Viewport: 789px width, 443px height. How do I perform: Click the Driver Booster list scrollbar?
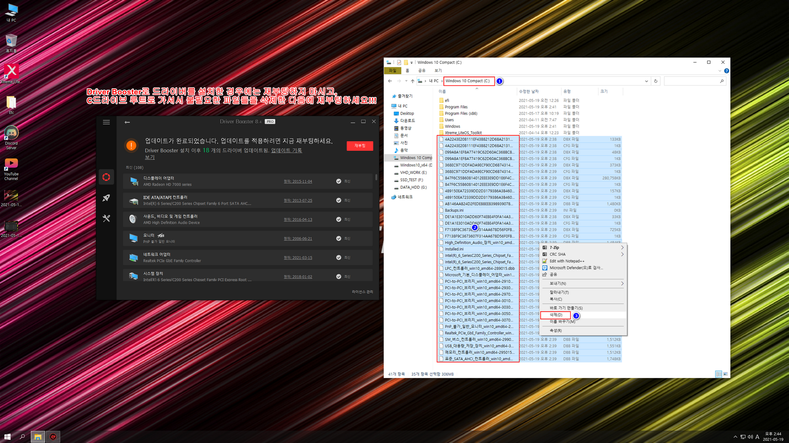click(x=376, y=177)
